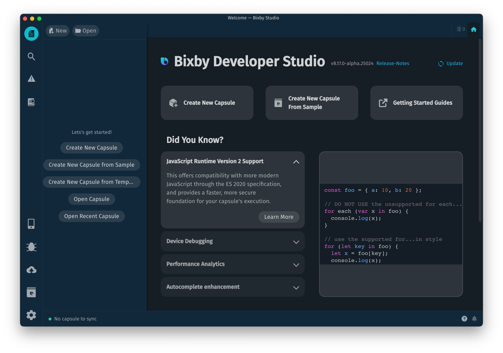The height and width of the screenshot is (353, 503).
Task: Click the home icon in top-right
Action: 473,30
